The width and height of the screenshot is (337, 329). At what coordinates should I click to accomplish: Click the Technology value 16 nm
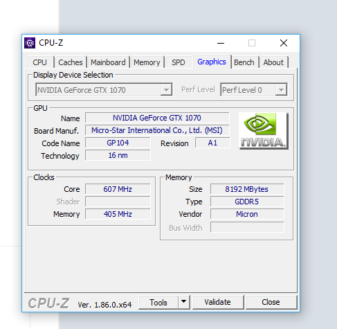(x=118, y=155)
